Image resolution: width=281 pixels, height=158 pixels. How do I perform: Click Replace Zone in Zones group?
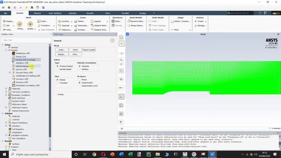[99, 30]
